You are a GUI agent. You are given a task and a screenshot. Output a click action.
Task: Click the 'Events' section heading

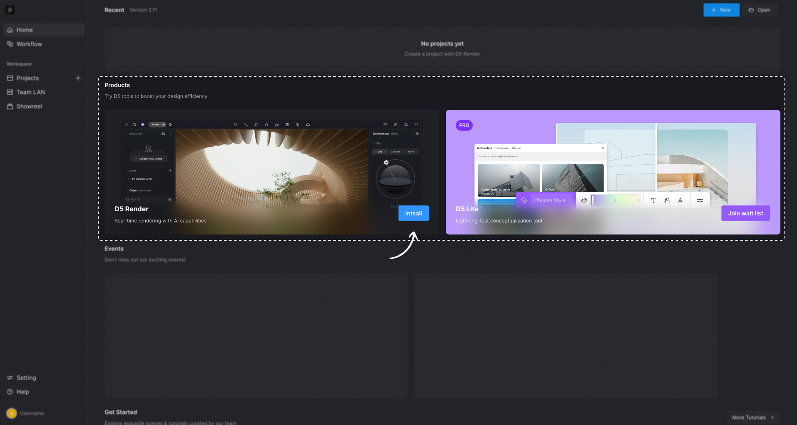[114, 249]
